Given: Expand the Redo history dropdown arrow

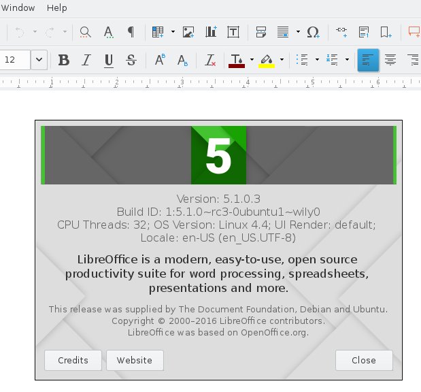Looking at the screenshot, I should tap(65, 32).
